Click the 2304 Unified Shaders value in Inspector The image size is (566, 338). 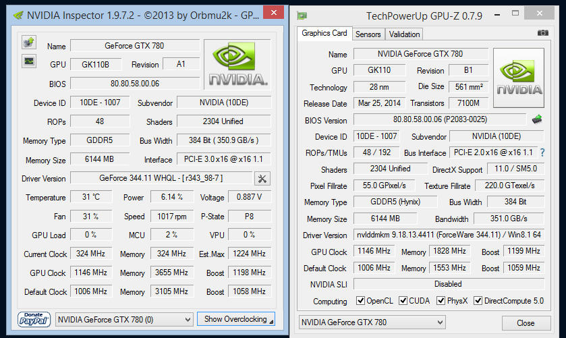click(x=223, y=121)
